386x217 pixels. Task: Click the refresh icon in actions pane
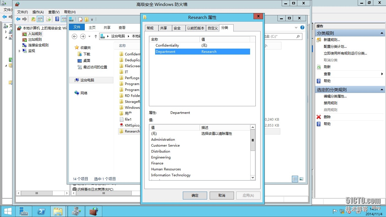[319, 67]
